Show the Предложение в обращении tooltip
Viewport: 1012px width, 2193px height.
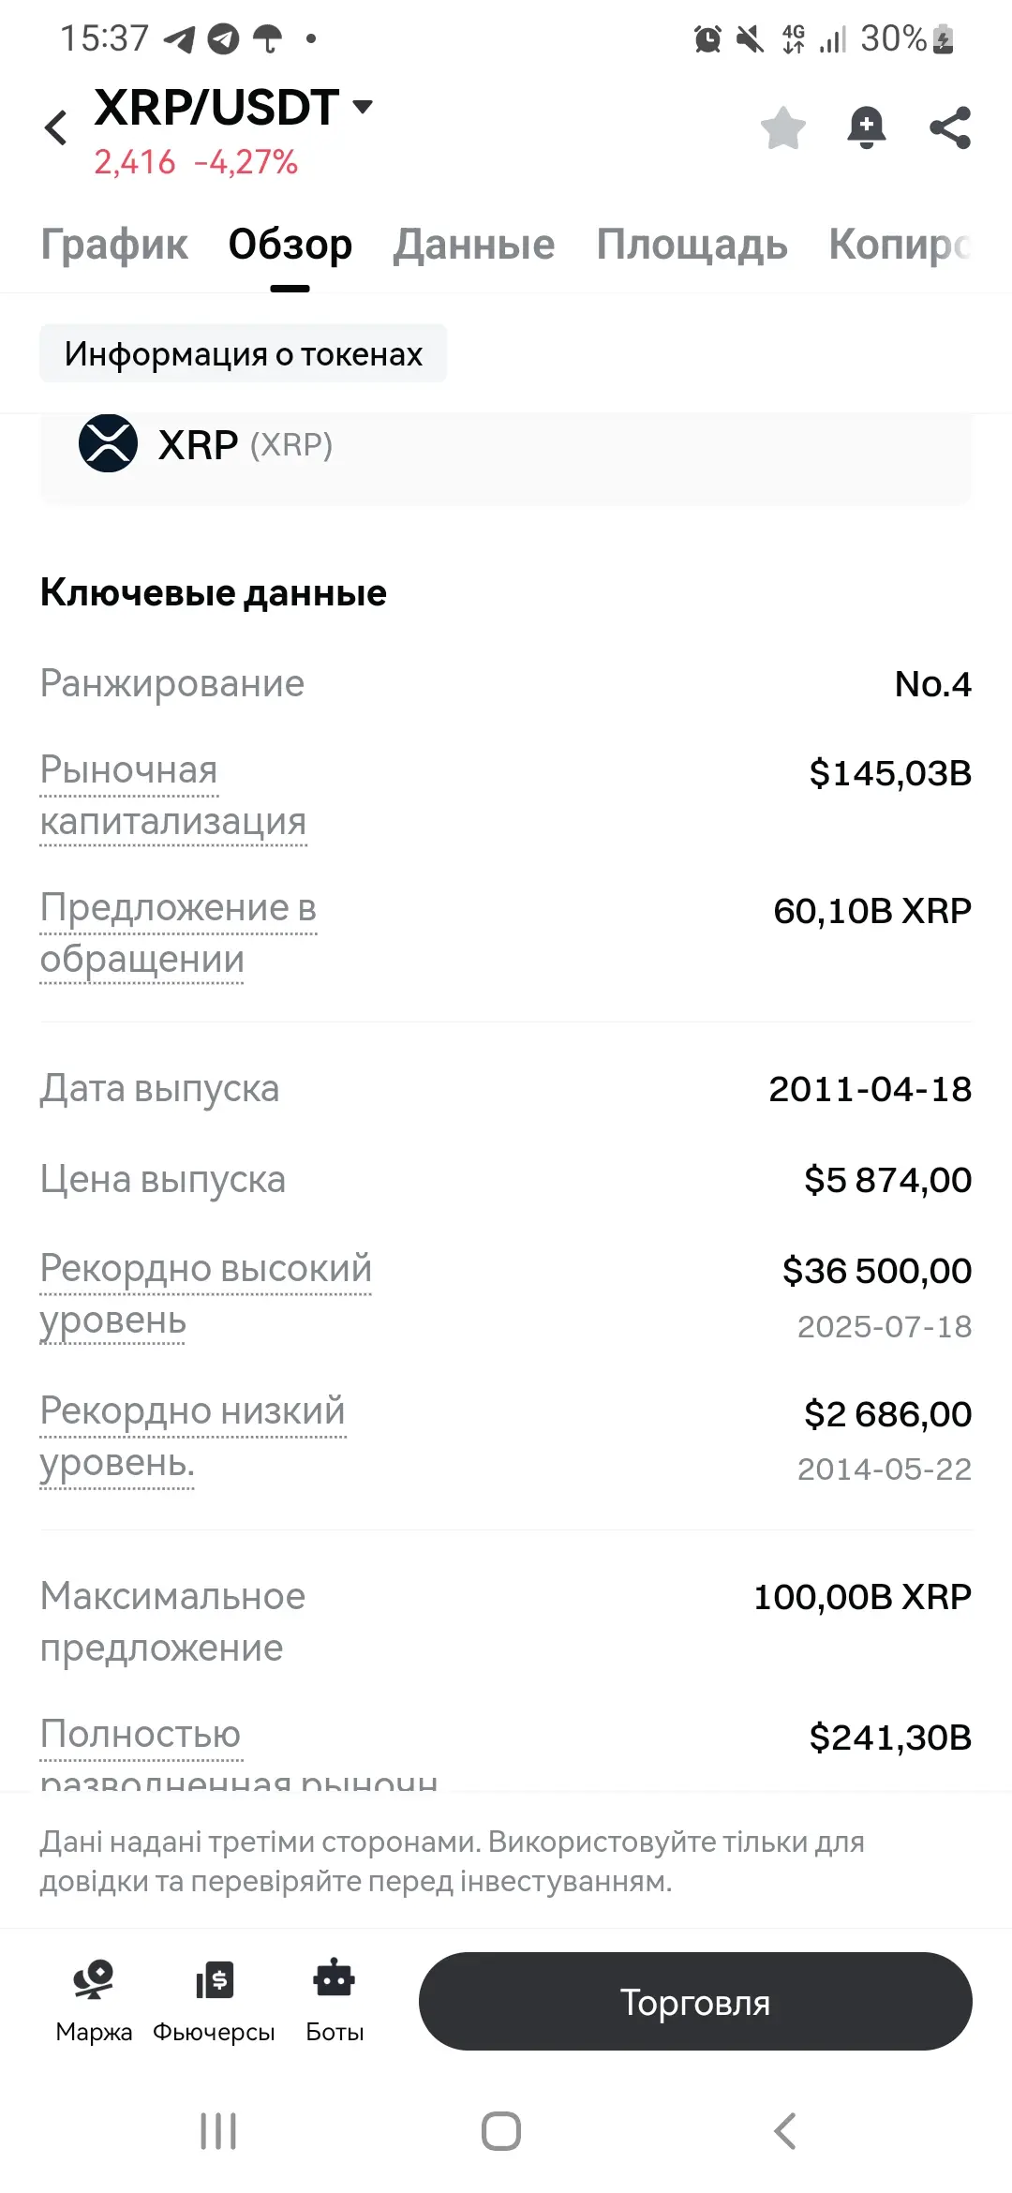pyautogui.click(x=178, y=933)
